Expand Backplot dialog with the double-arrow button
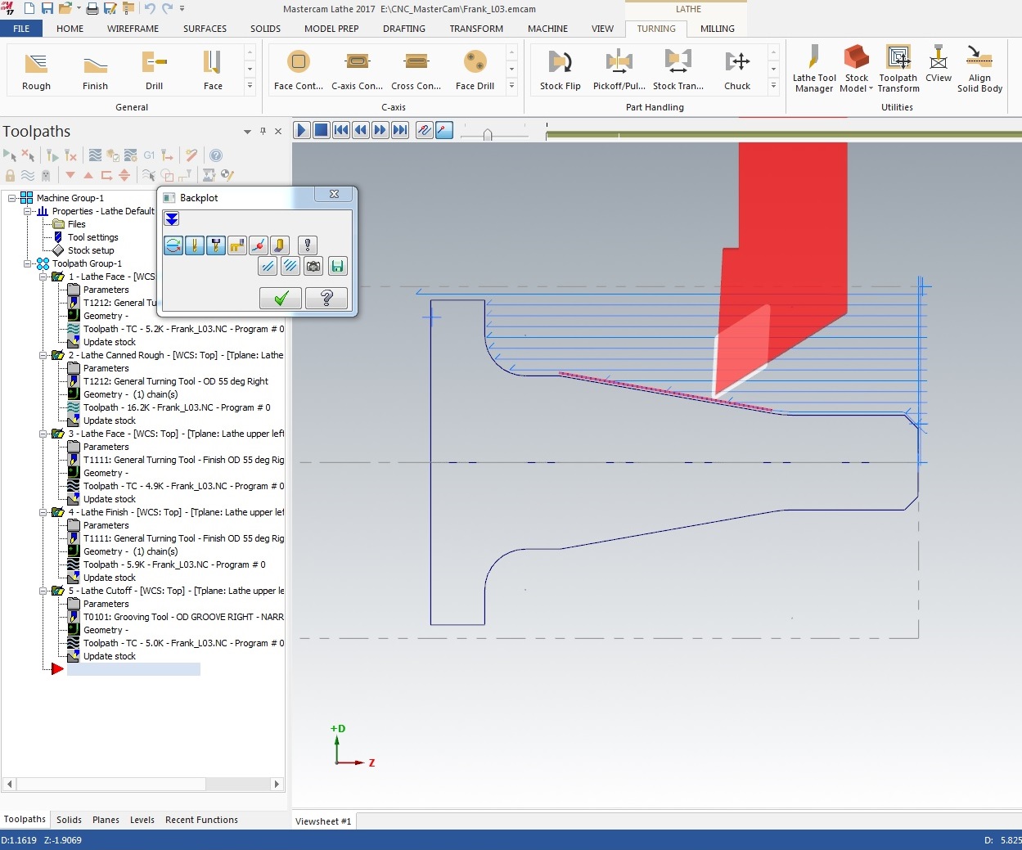 (172, 218)
